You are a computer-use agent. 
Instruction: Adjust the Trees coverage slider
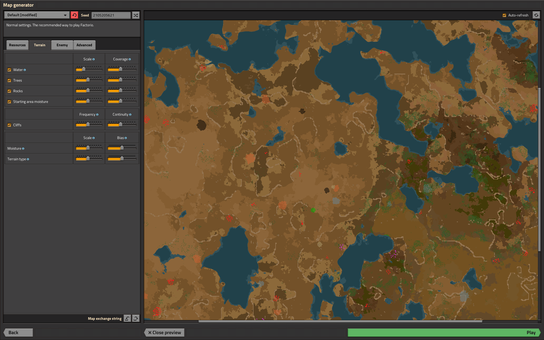[x=122, y=80]
